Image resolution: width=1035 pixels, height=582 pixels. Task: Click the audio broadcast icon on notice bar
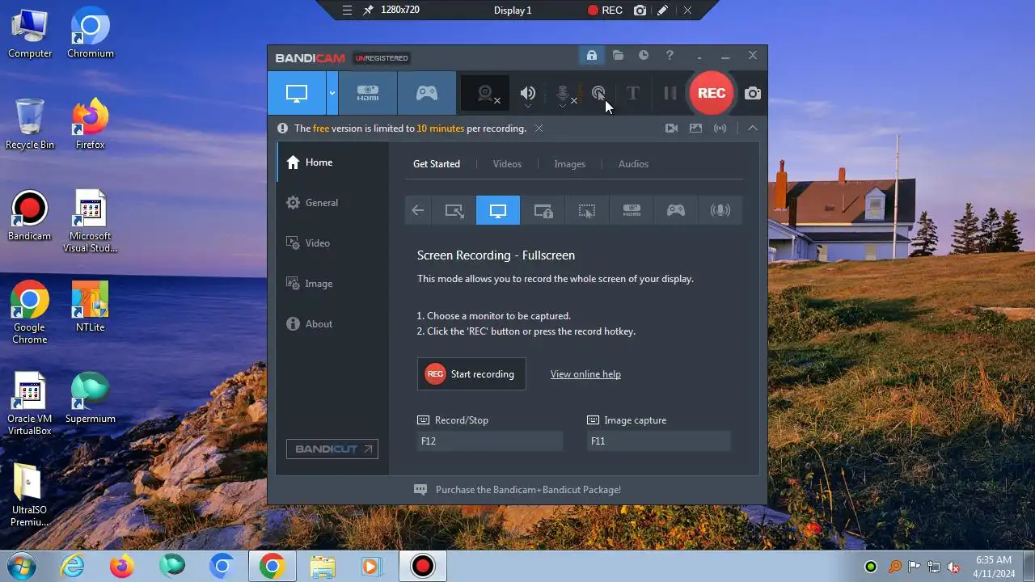(x=720, y=129)
